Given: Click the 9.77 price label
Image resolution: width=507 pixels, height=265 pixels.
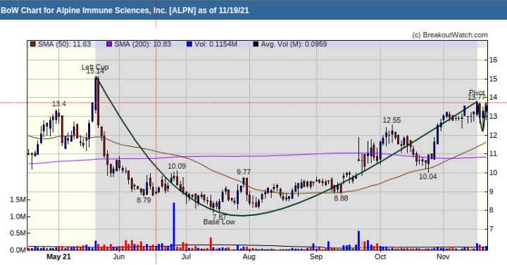Looking at the screenshot, I should 244,172.
